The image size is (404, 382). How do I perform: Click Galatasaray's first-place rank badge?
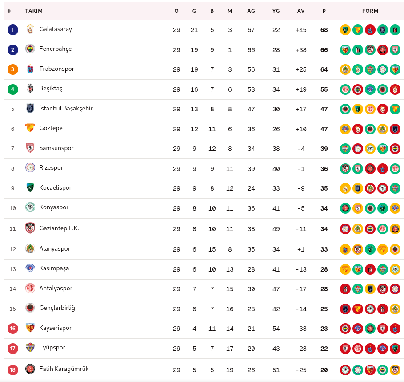tap(13, 30)
